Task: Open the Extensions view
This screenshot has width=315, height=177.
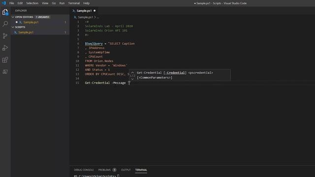Action: [5, 60]
